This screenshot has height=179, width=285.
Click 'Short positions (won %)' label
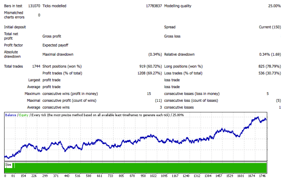pos(62,67)
